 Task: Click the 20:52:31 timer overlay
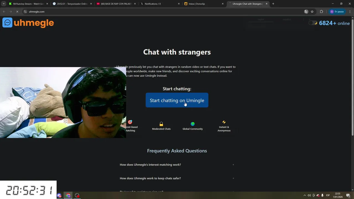pos(28,190)
